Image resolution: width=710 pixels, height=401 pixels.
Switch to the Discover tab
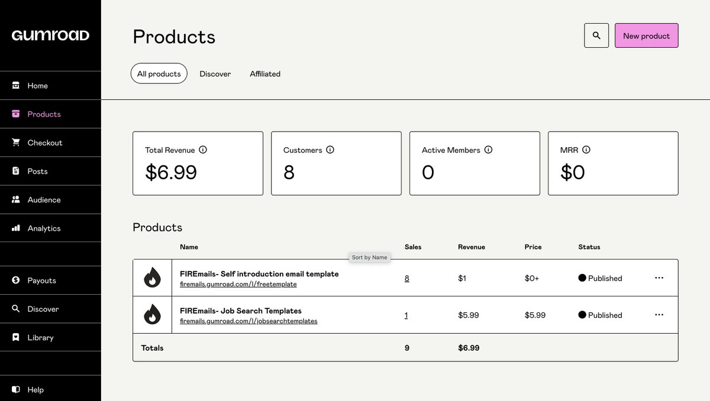(x=215, y=74)
